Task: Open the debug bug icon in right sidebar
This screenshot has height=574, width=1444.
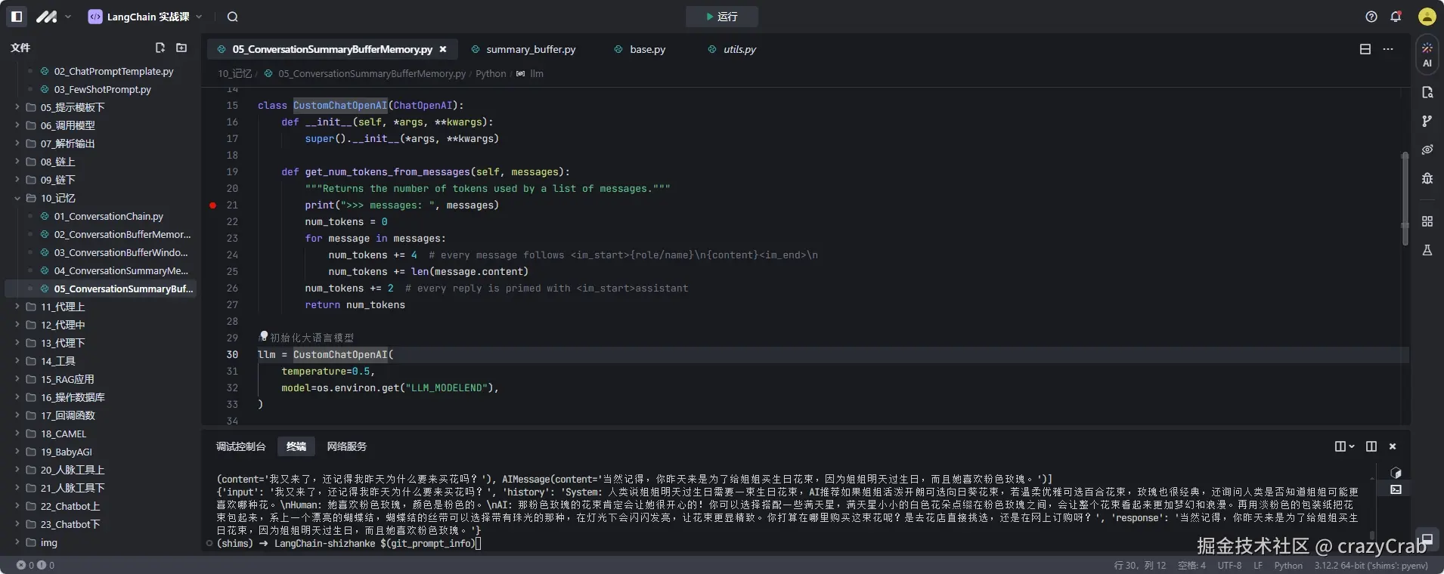Action: [x=1427, y=178]
